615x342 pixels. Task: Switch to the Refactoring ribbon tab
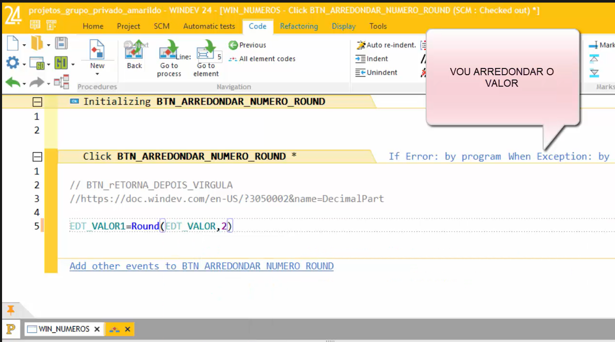pyautogui.click(x=299, y=26)
